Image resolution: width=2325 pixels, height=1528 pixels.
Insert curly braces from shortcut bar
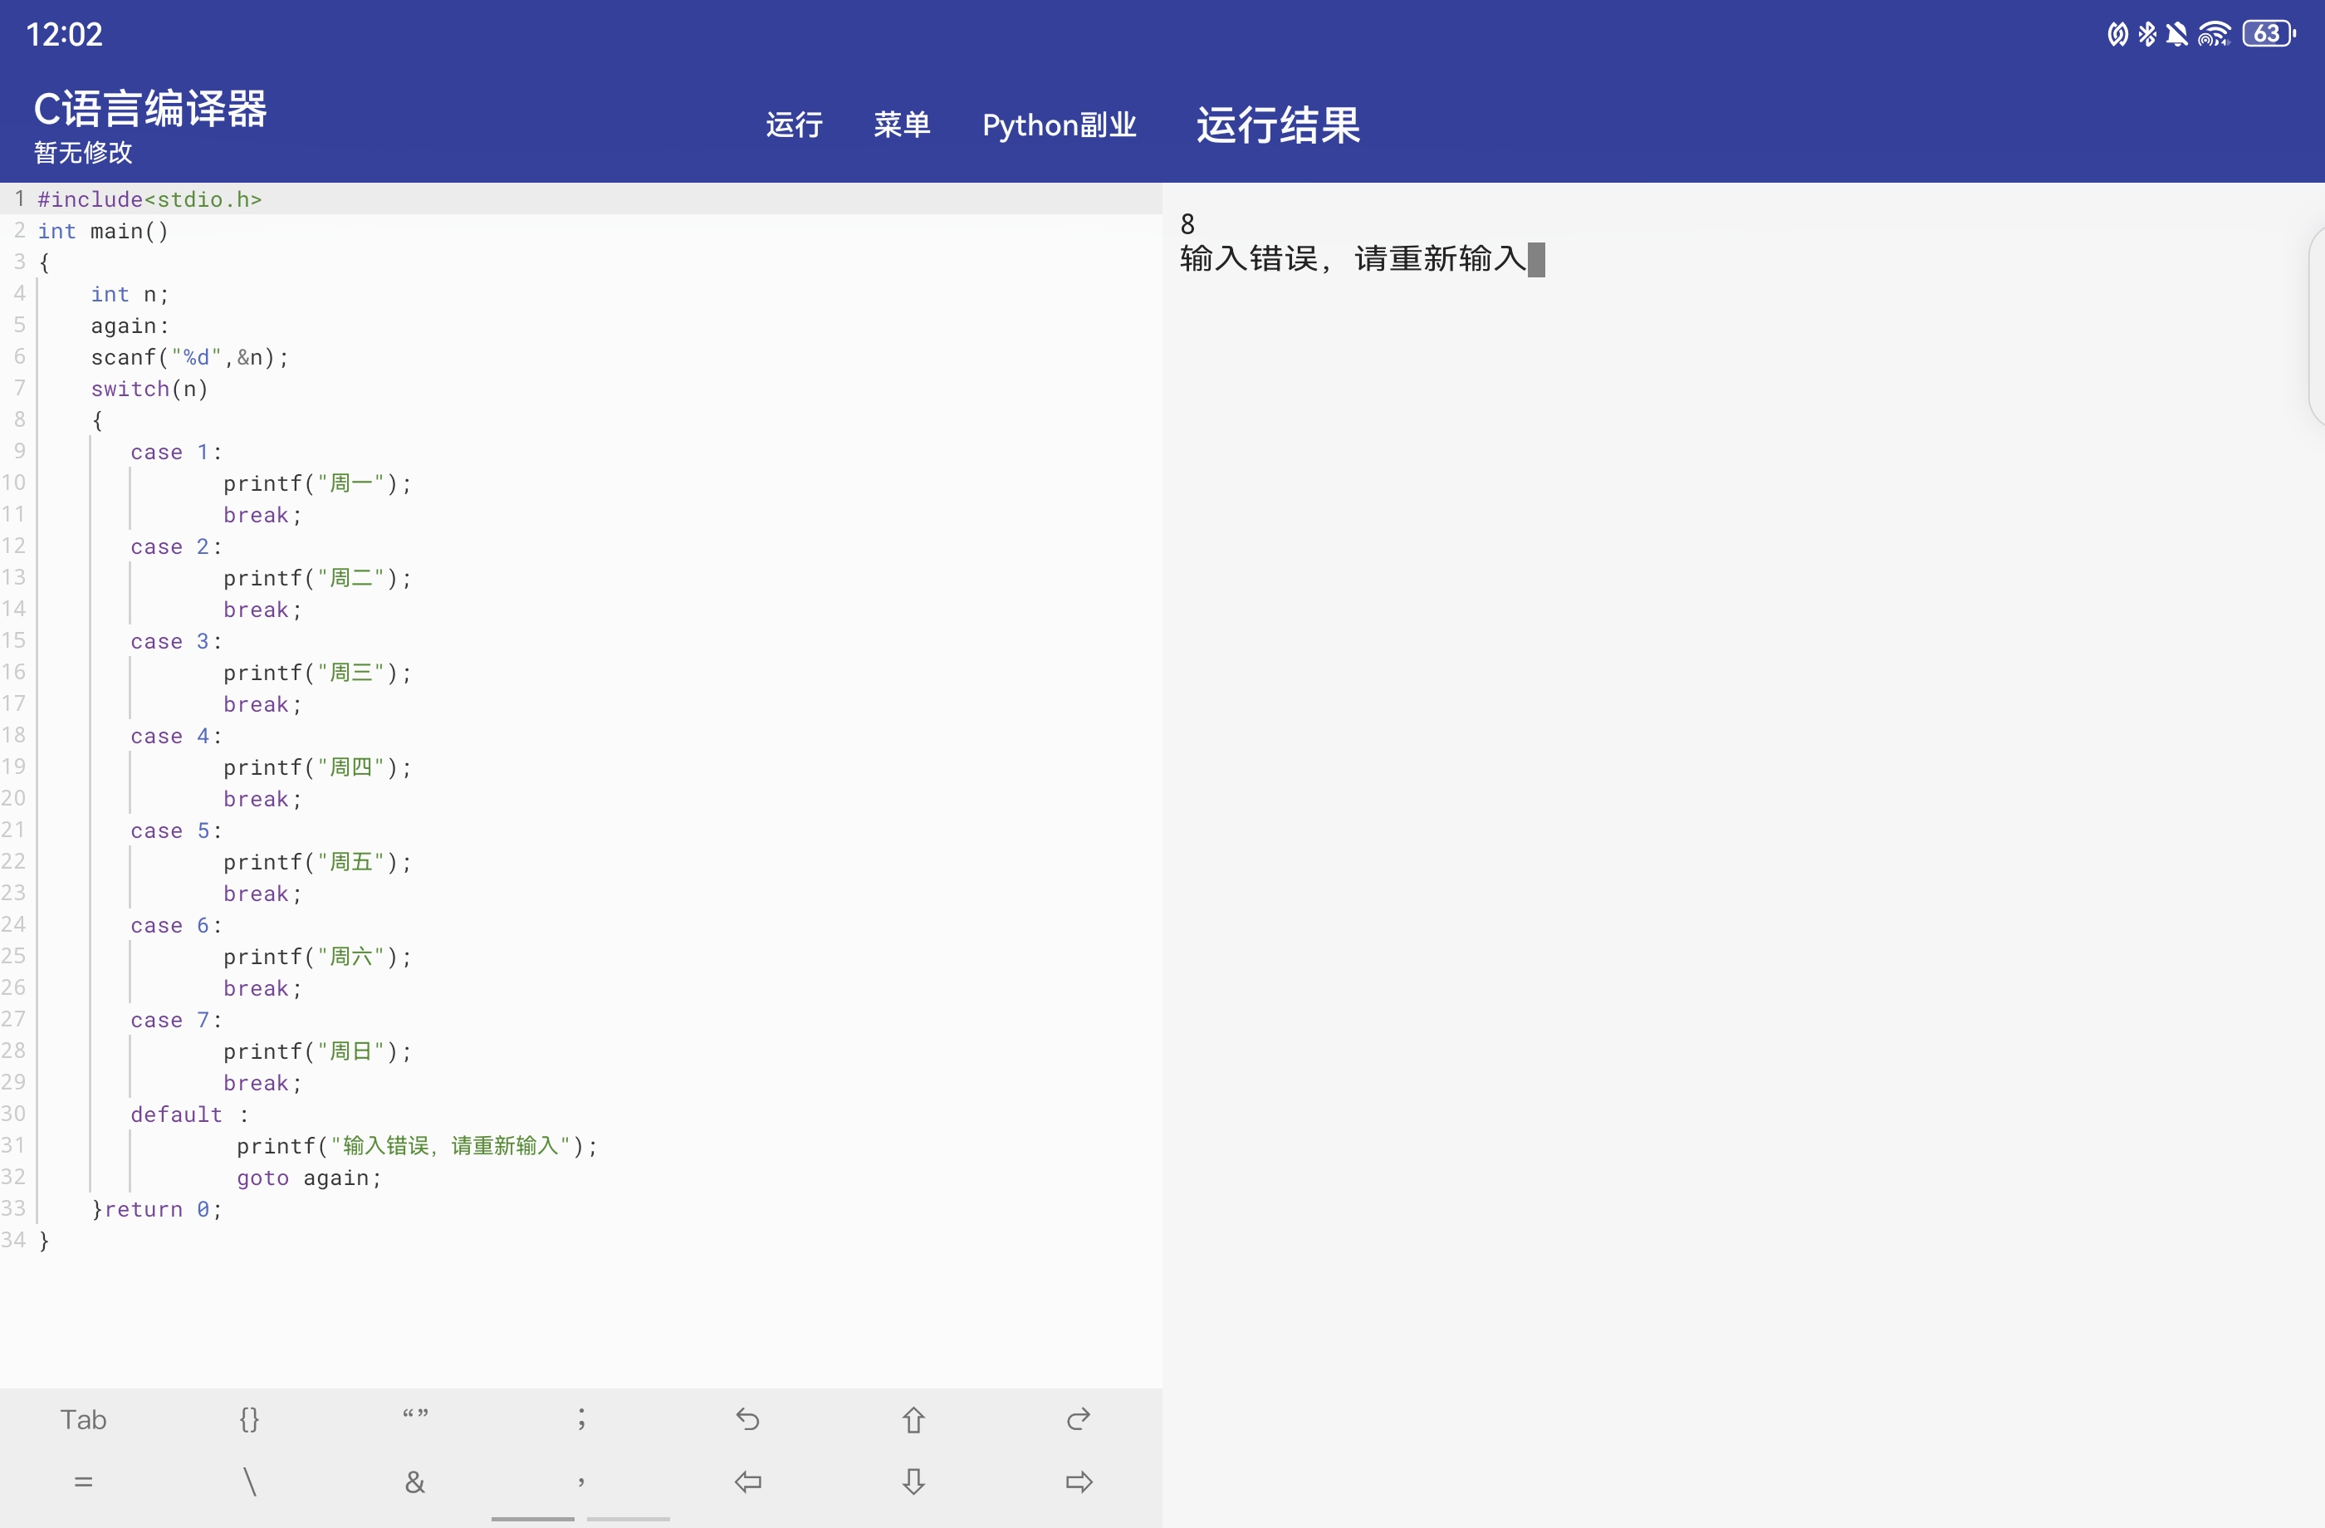click(x=249, y=1418)
